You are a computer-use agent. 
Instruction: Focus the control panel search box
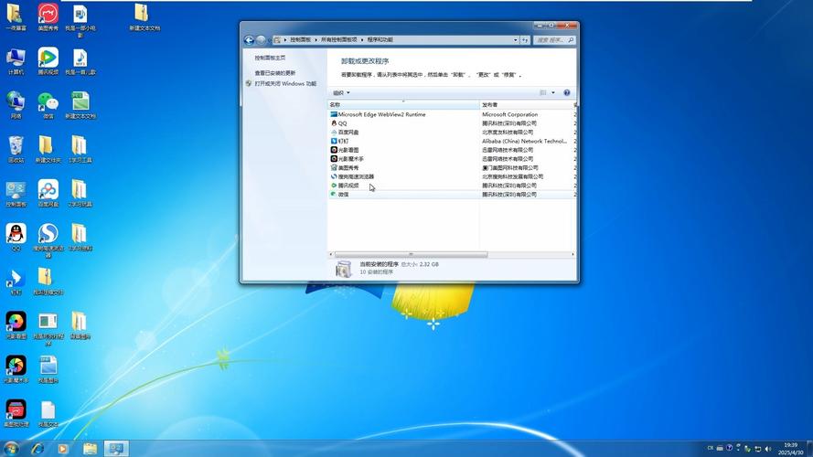coord(550,40)
